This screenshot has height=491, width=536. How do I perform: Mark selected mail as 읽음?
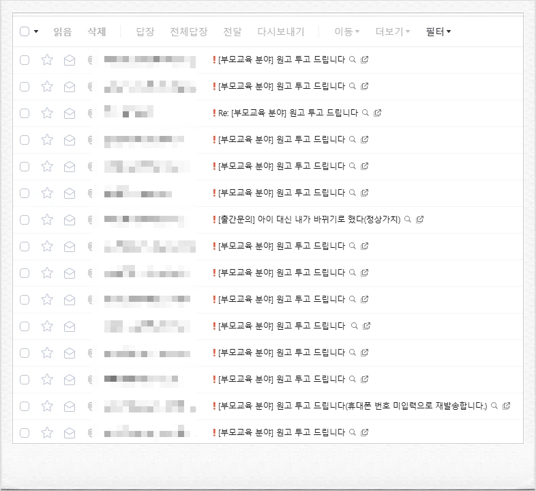pyautogui.click(x=63, y=32)
